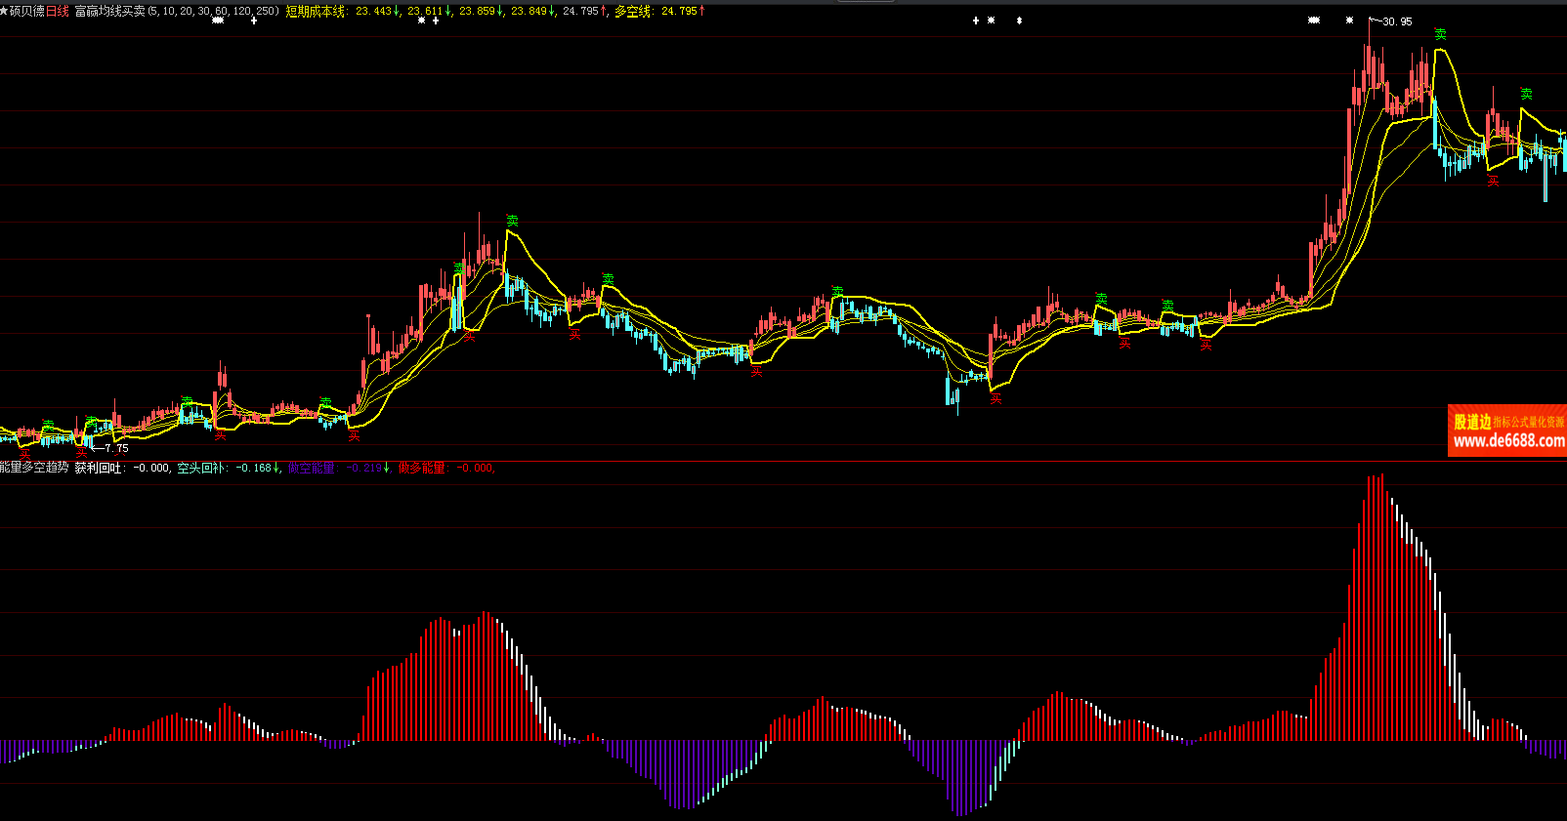Viewport: 1567px width, 821px height.
Task: Open 富赢均线买卖 indicator parameters
Action: click(x=109, y=12)
